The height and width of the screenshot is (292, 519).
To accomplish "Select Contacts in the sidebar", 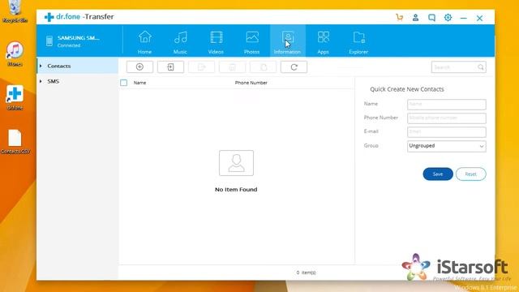I will [59, 66].
